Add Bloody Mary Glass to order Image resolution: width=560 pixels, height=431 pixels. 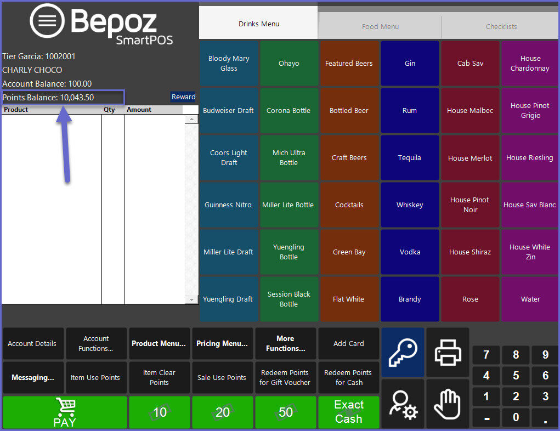pos(229,63)
